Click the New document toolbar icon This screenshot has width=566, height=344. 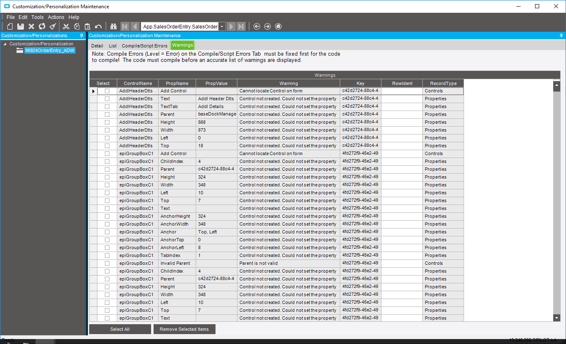(10, 26)
